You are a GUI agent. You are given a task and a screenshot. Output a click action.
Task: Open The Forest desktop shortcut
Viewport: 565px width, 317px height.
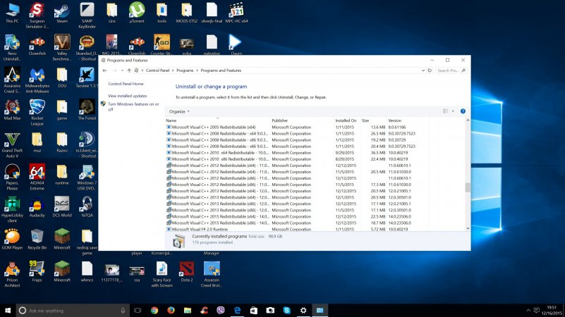click(x=87, y=110)
